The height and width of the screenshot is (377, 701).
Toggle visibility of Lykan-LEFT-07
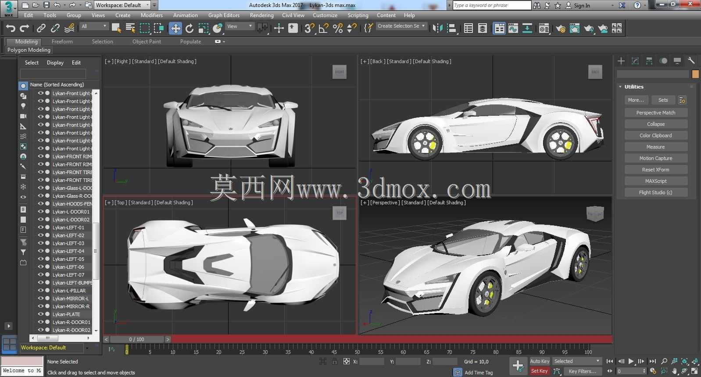click(x=40, y=275)
